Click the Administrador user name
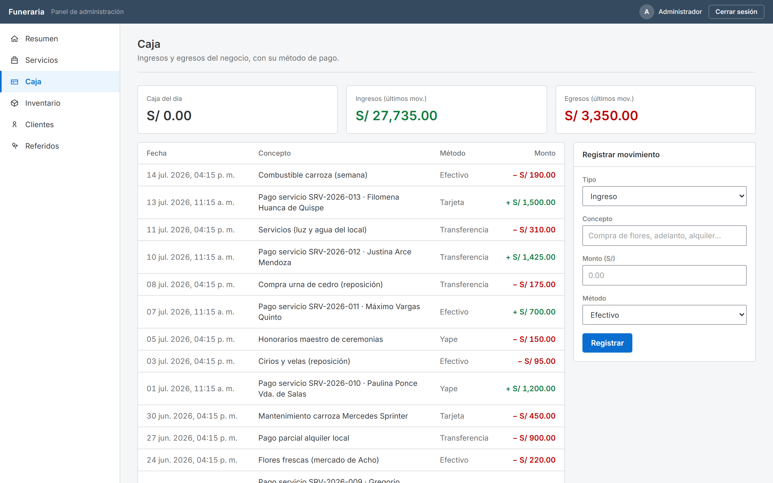This screenshot has height=483, width=773. pos(680,12)
